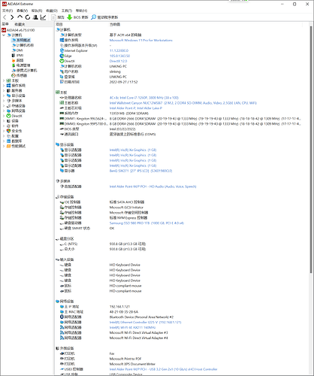Select 系统概述 in the tree
This screenshot has height=376, width=314.
[x=23, y=40]
